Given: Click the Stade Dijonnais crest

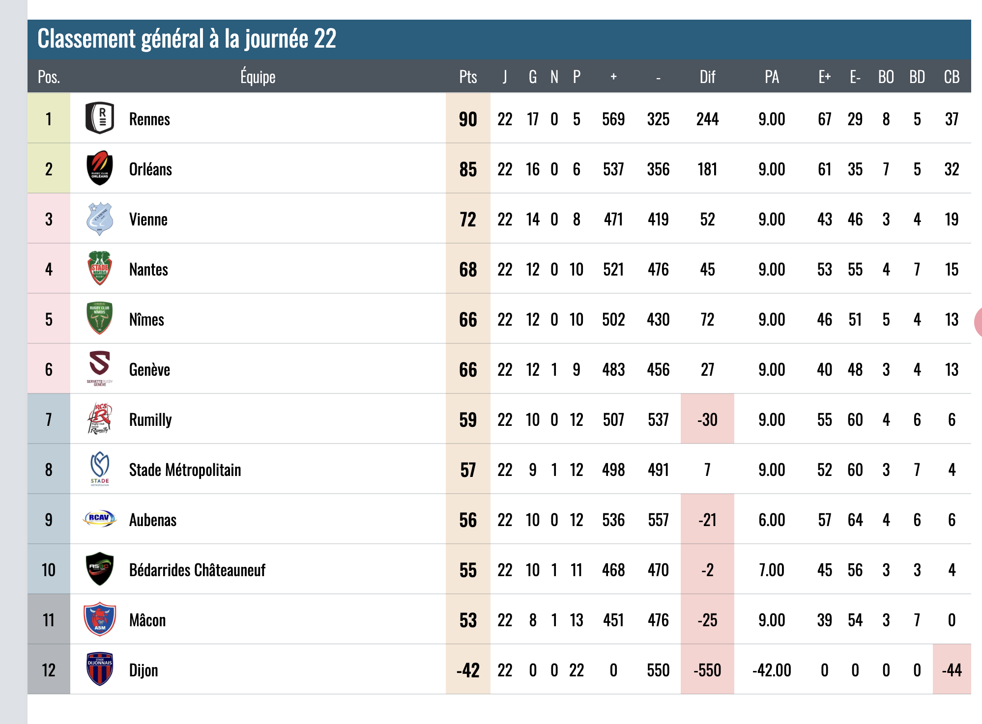Looking at the screenshot, I should pyautogui.click(x=100, y=669).
